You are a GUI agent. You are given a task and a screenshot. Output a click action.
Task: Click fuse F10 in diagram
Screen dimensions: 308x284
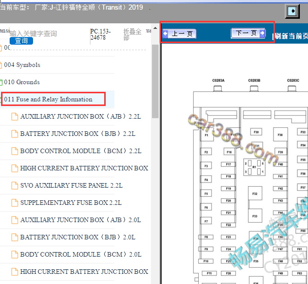(206, 261)
